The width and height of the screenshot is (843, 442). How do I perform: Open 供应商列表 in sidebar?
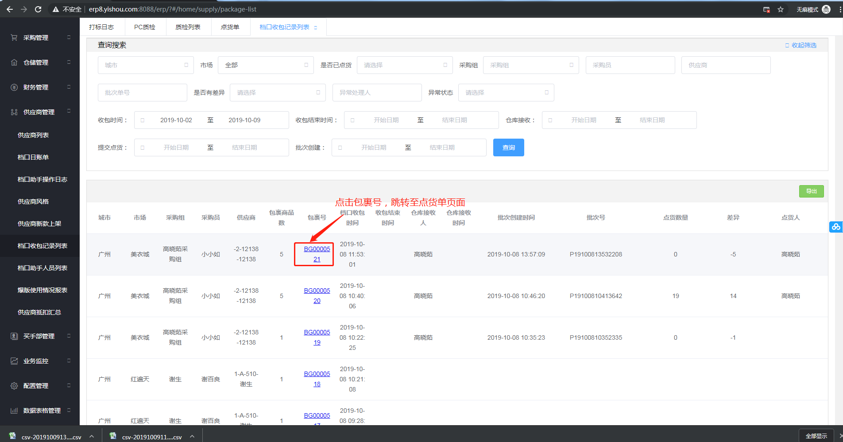(x=33, y=135)
